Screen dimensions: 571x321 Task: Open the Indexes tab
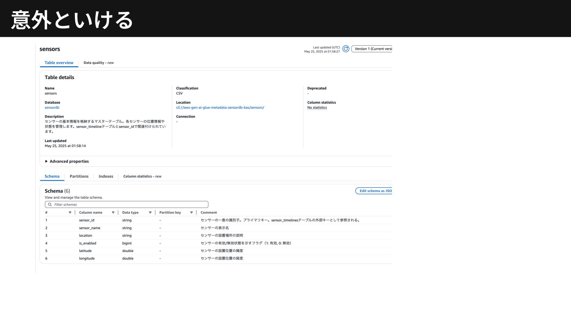106,176
